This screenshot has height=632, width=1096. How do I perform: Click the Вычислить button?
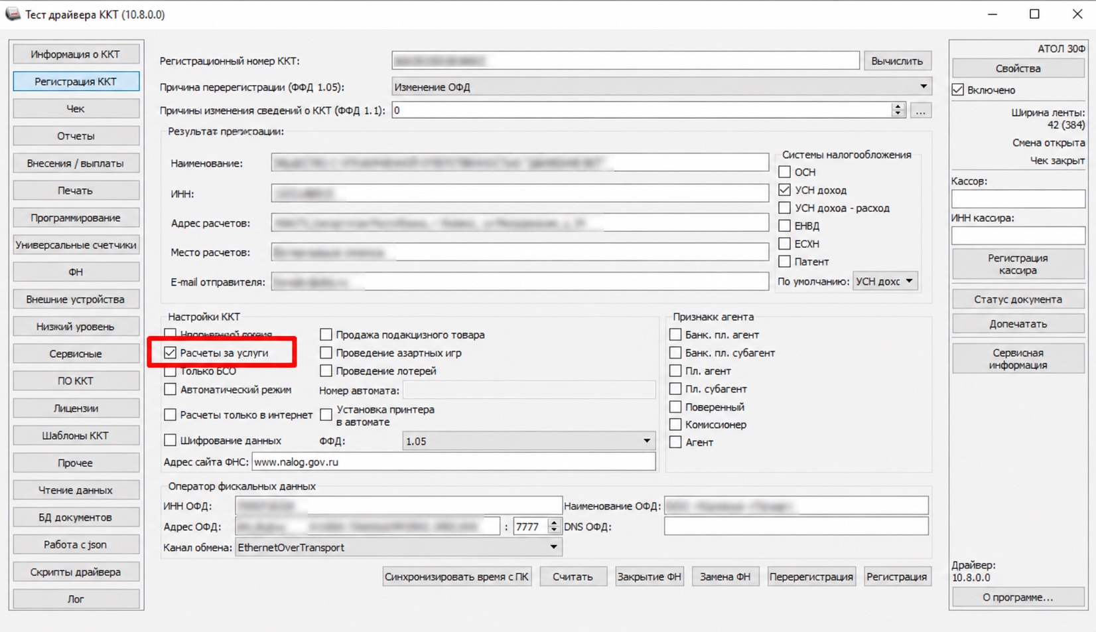pyautogui.click(x=897, y=61)
